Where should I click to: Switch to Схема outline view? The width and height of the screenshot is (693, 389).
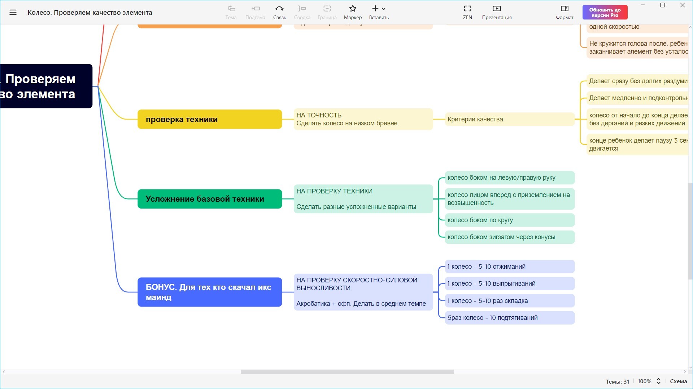click(x=678, y=381)
